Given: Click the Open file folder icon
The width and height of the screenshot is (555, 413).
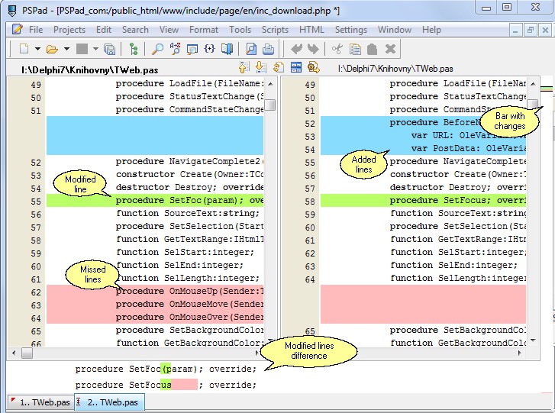Looking at the screenshot, I should pos(52,50).
